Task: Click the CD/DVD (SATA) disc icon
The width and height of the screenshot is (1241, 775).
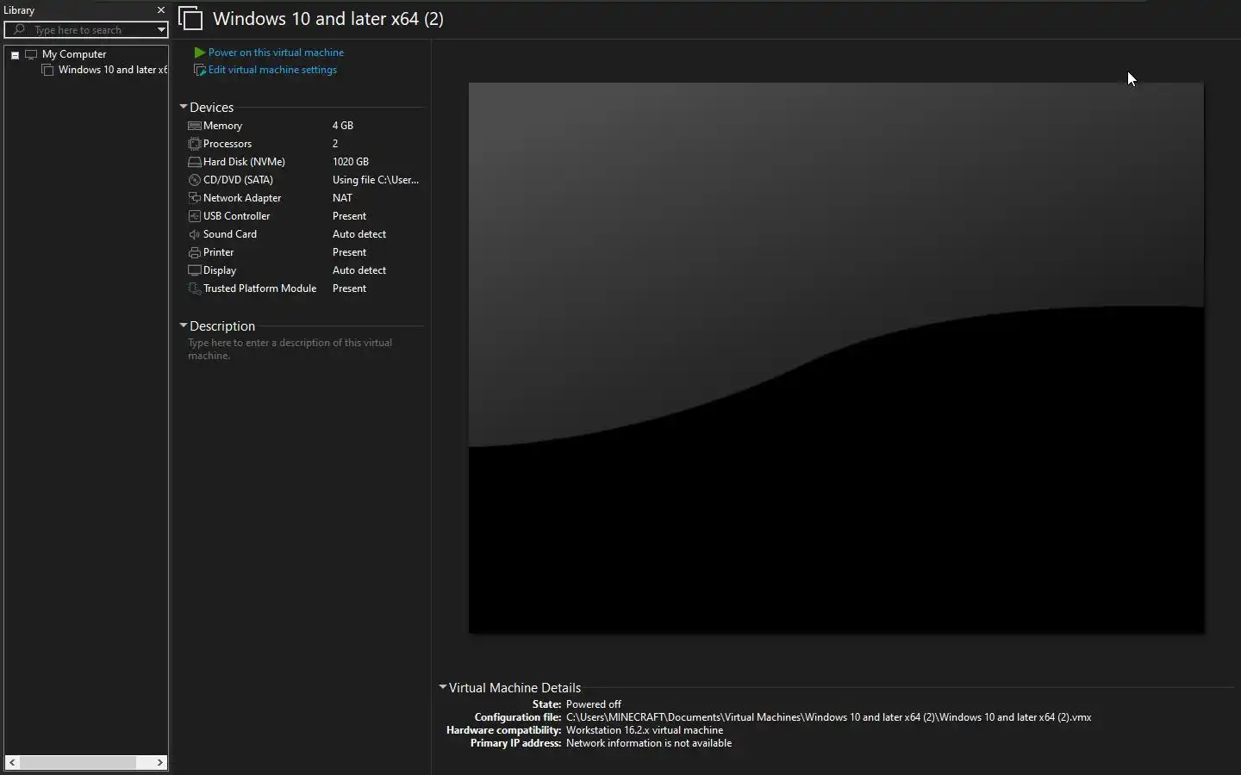Action: click(195, 180)
